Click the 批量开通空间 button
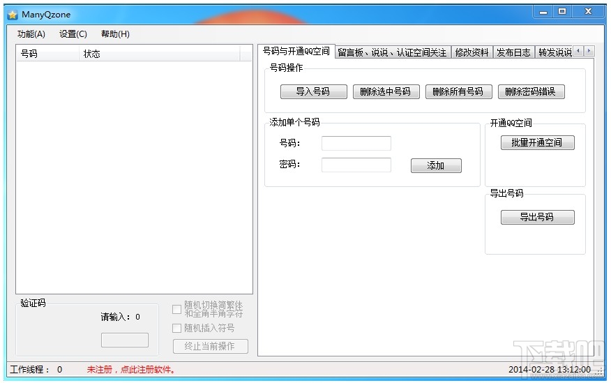Screen dimensions: 611x383 537,142
